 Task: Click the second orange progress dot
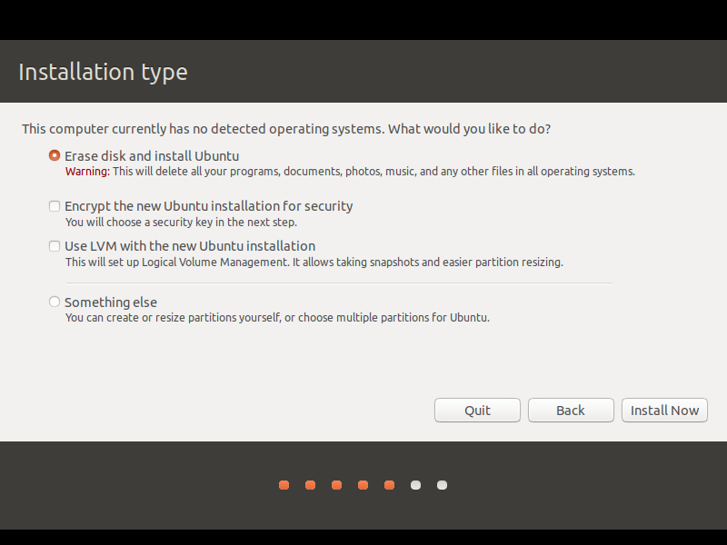[x=310, y=485]
